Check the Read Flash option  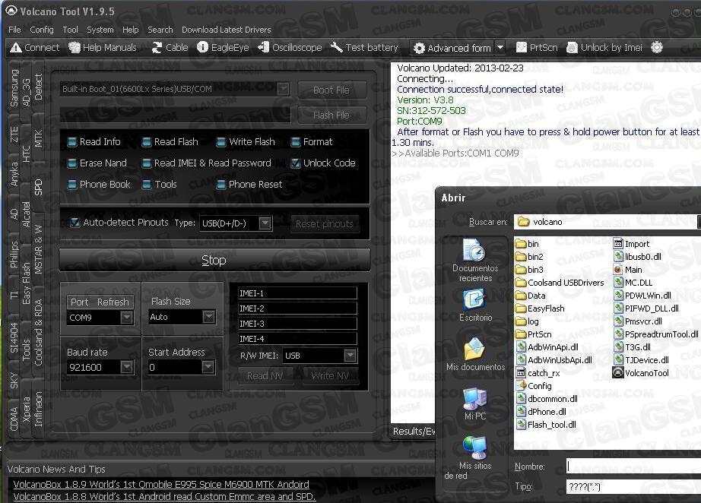click(x=146, y=142)
